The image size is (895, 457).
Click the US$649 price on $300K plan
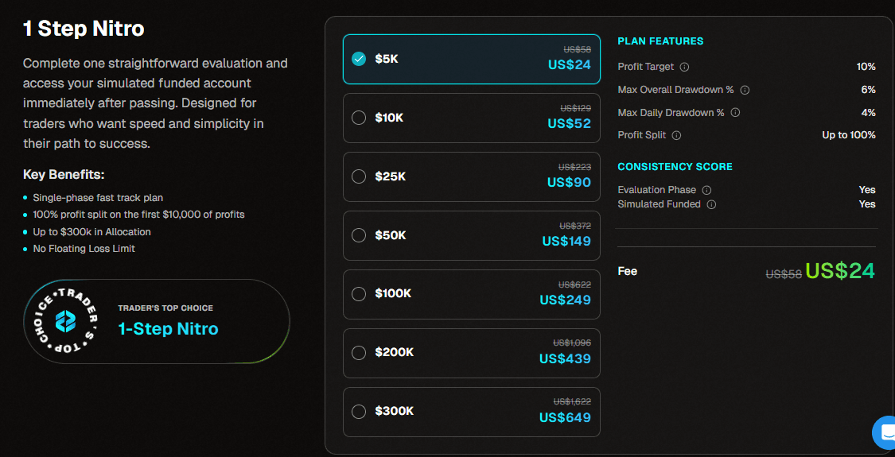click(x=565, y=418)
